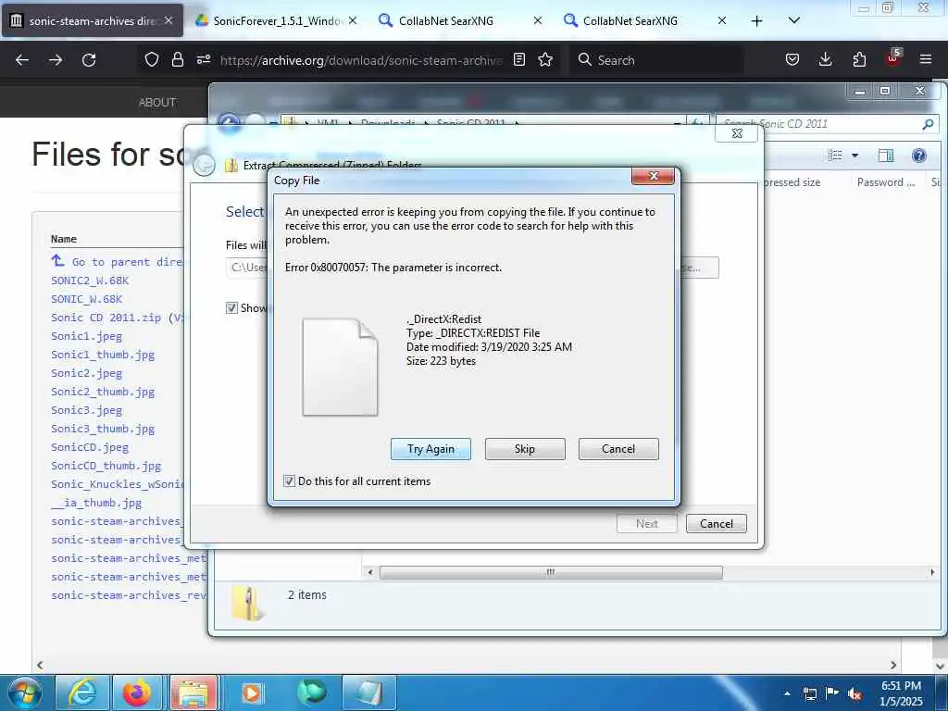The width and height of the screenshot is (948, 711).
Task: Open Firefox downloads panel
Action: pyautogui.click(x=825, y=59)
